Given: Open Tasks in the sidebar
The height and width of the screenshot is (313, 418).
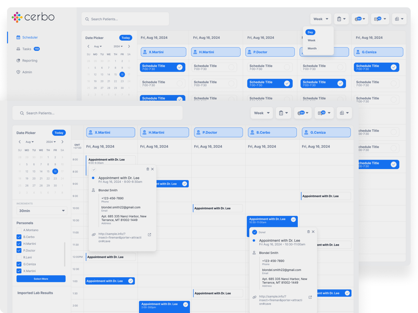Looking at the screenshot, I should [27, 49].
